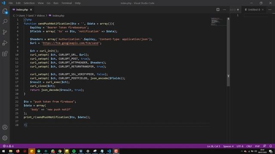Click 'Bearer Token firebasenya' string

pos(67,27)
